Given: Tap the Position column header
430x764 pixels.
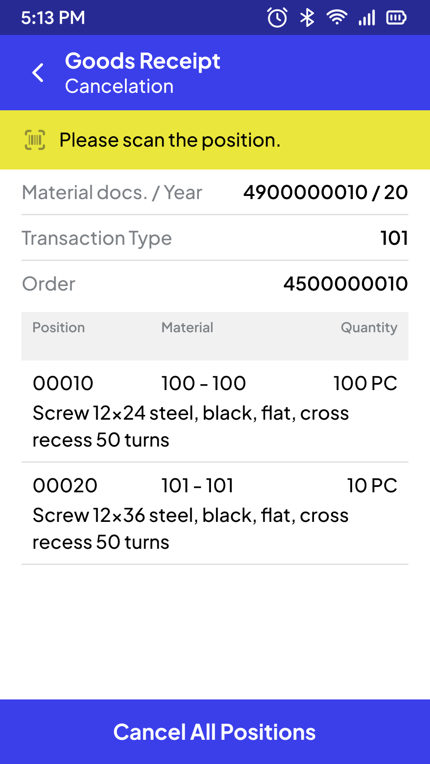Looking at the screenshot, I should (59, 327).
